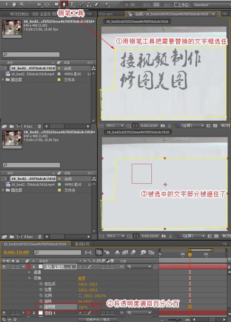Select the Hand tool
The width and height of the screenshot is (231, 322).
pyautogui.click(x=14, y=4)
